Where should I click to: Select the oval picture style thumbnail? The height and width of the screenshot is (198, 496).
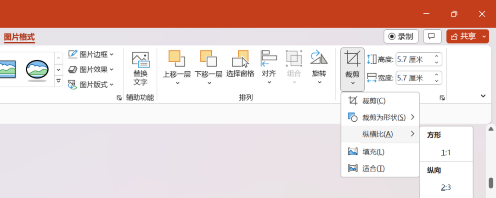[x=37, y=70]
